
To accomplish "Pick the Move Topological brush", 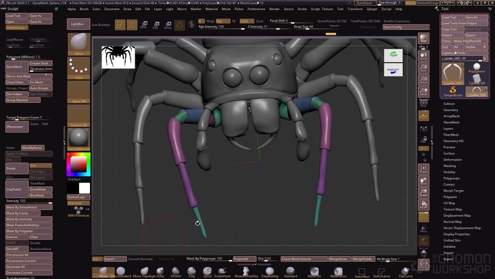I will 144,272.
